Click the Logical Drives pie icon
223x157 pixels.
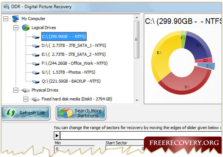tap(26, 28)
